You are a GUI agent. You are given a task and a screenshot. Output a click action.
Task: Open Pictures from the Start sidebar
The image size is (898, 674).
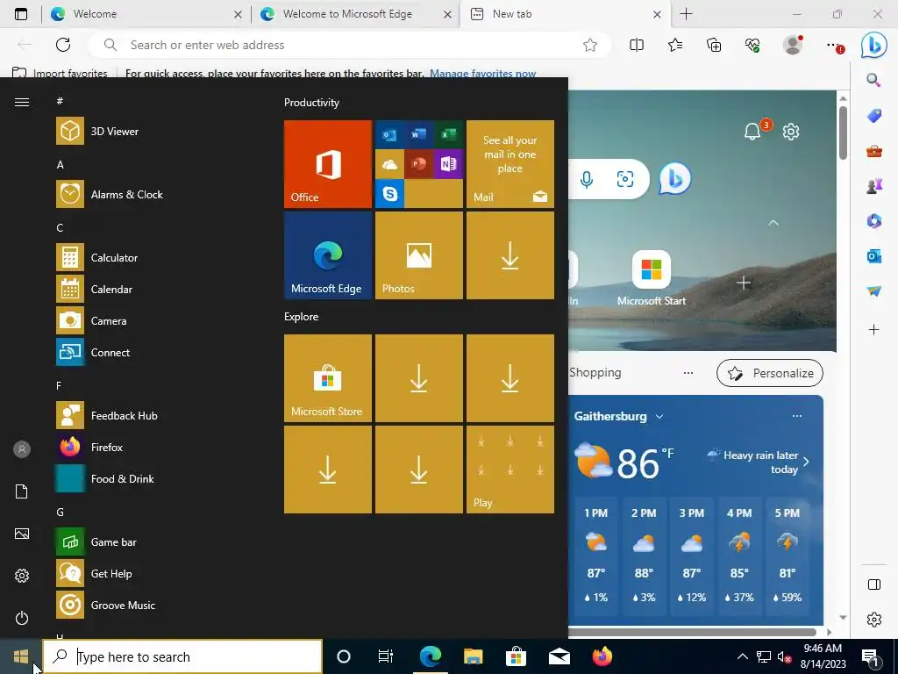tap(22, 534)
